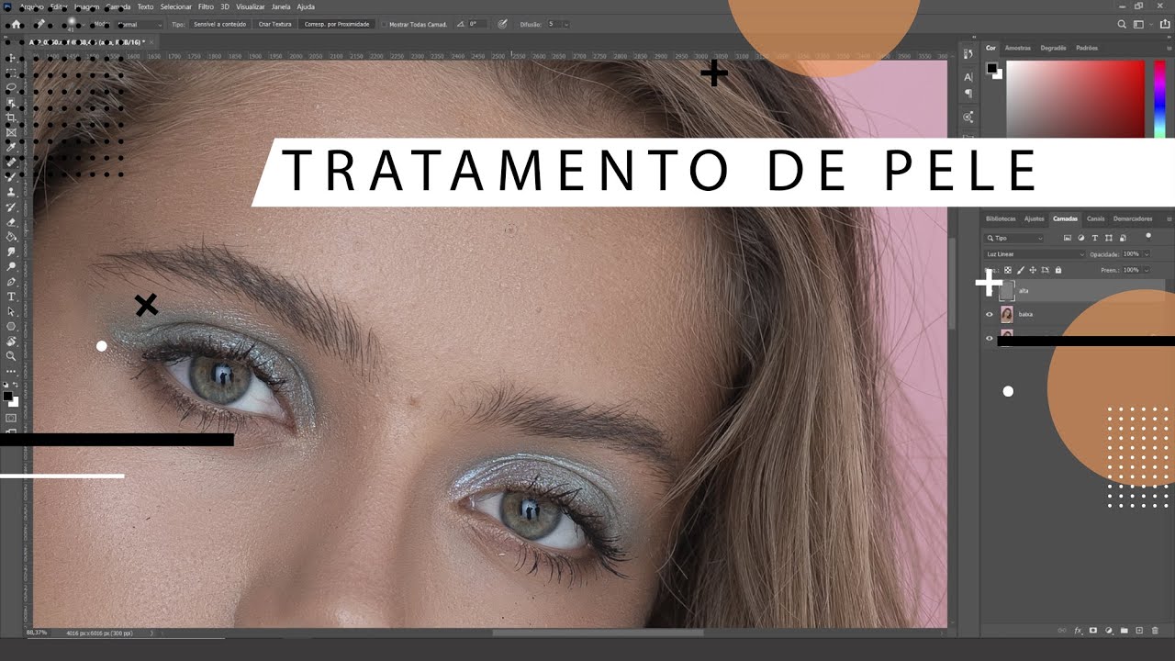Screen dimensions: 1175x661
Task: Open the Filtro menu
Action: point(206,6)
